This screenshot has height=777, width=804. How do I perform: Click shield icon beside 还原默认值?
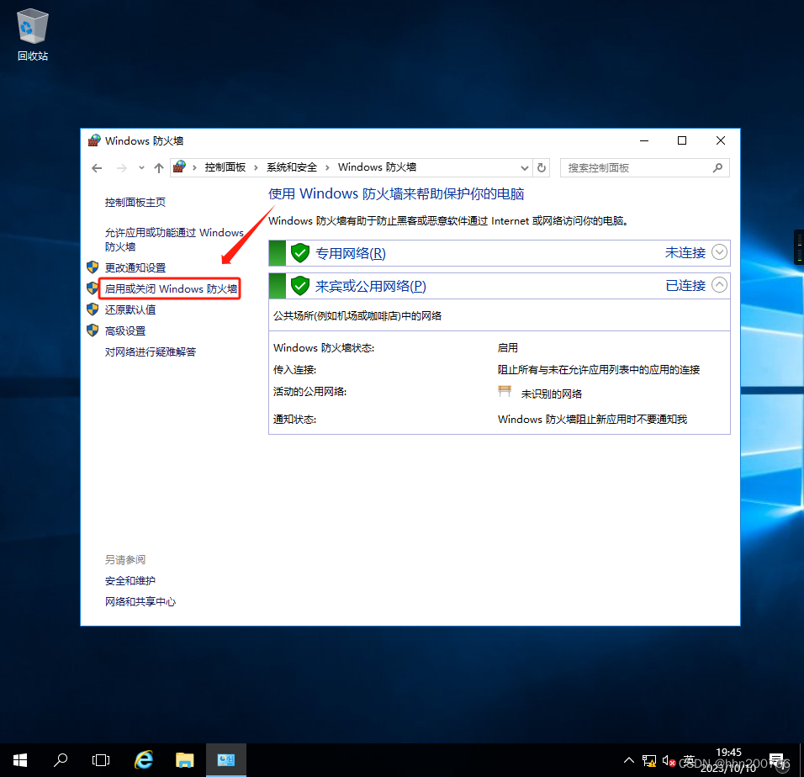coord(93,309)
